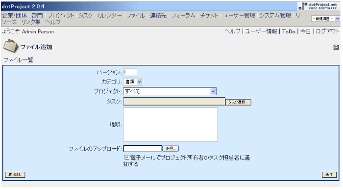
Task: Submit the form with 送信 button
Action: pos(329,175)
